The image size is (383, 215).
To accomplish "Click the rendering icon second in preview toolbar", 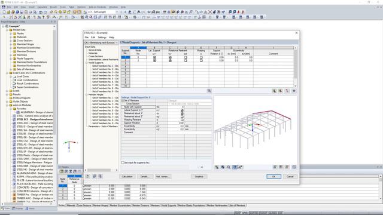I will (223, 167).
